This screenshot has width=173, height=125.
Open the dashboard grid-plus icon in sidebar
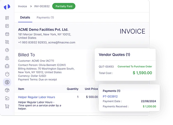7,18
